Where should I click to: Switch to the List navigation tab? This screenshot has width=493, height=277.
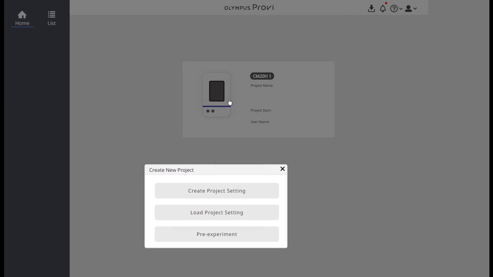click(51, 23)
